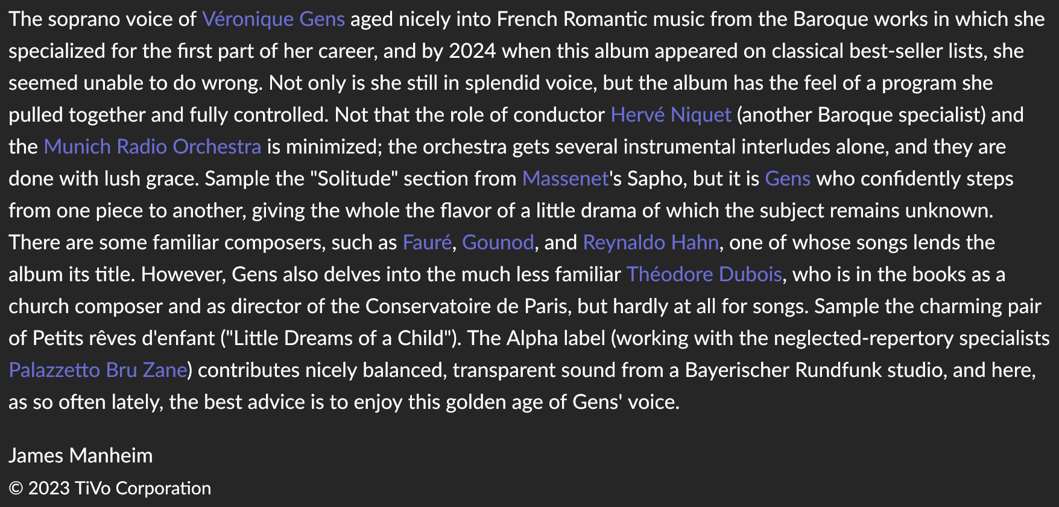The height and width of the screenshot is (507, 1059).
Task: Open the Munich Radio Orchestra link
Action: click(x=153, y=147)
